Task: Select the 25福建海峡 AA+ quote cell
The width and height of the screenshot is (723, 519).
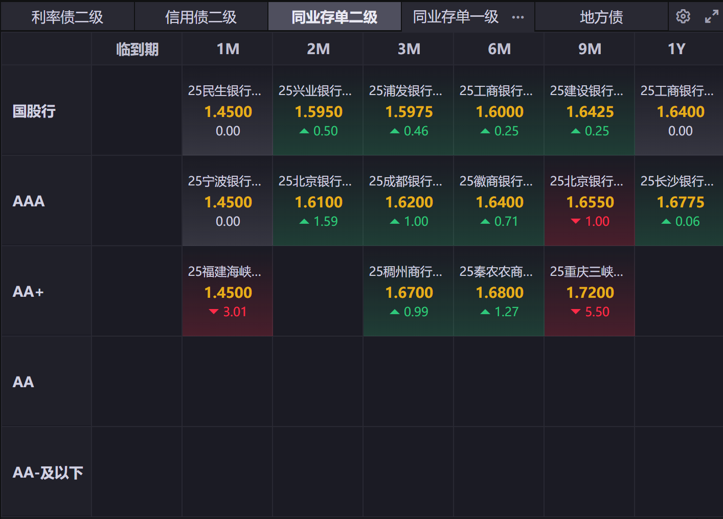Action: click(228, 291)
